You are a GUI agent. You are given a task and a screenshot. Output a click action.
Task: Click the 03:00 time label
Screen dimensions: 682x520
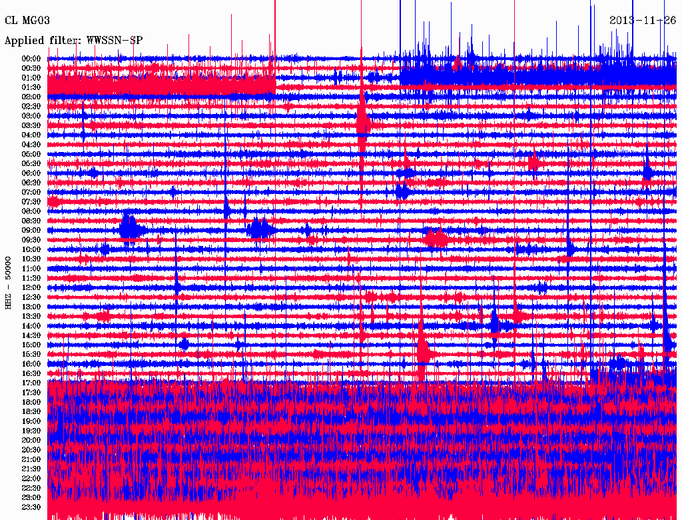pos(31,116)
